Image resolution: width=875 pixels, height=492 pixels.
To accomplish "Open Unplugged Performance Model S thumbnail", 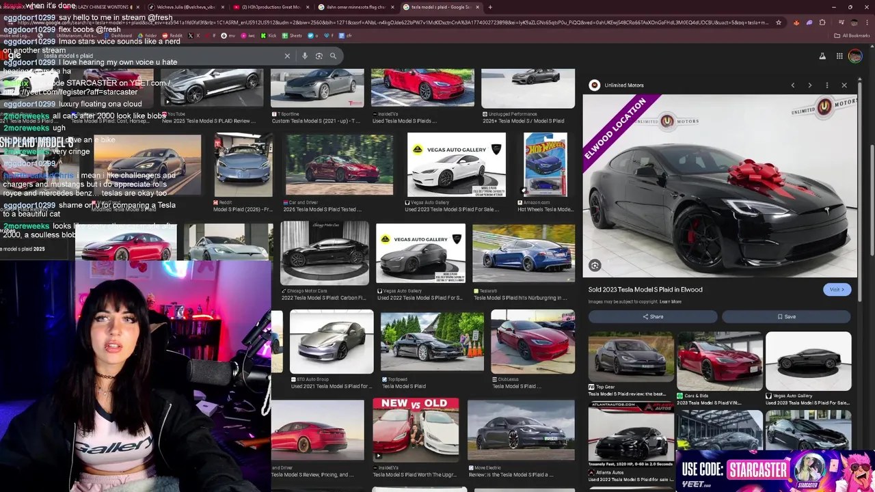I will (528, 87).
